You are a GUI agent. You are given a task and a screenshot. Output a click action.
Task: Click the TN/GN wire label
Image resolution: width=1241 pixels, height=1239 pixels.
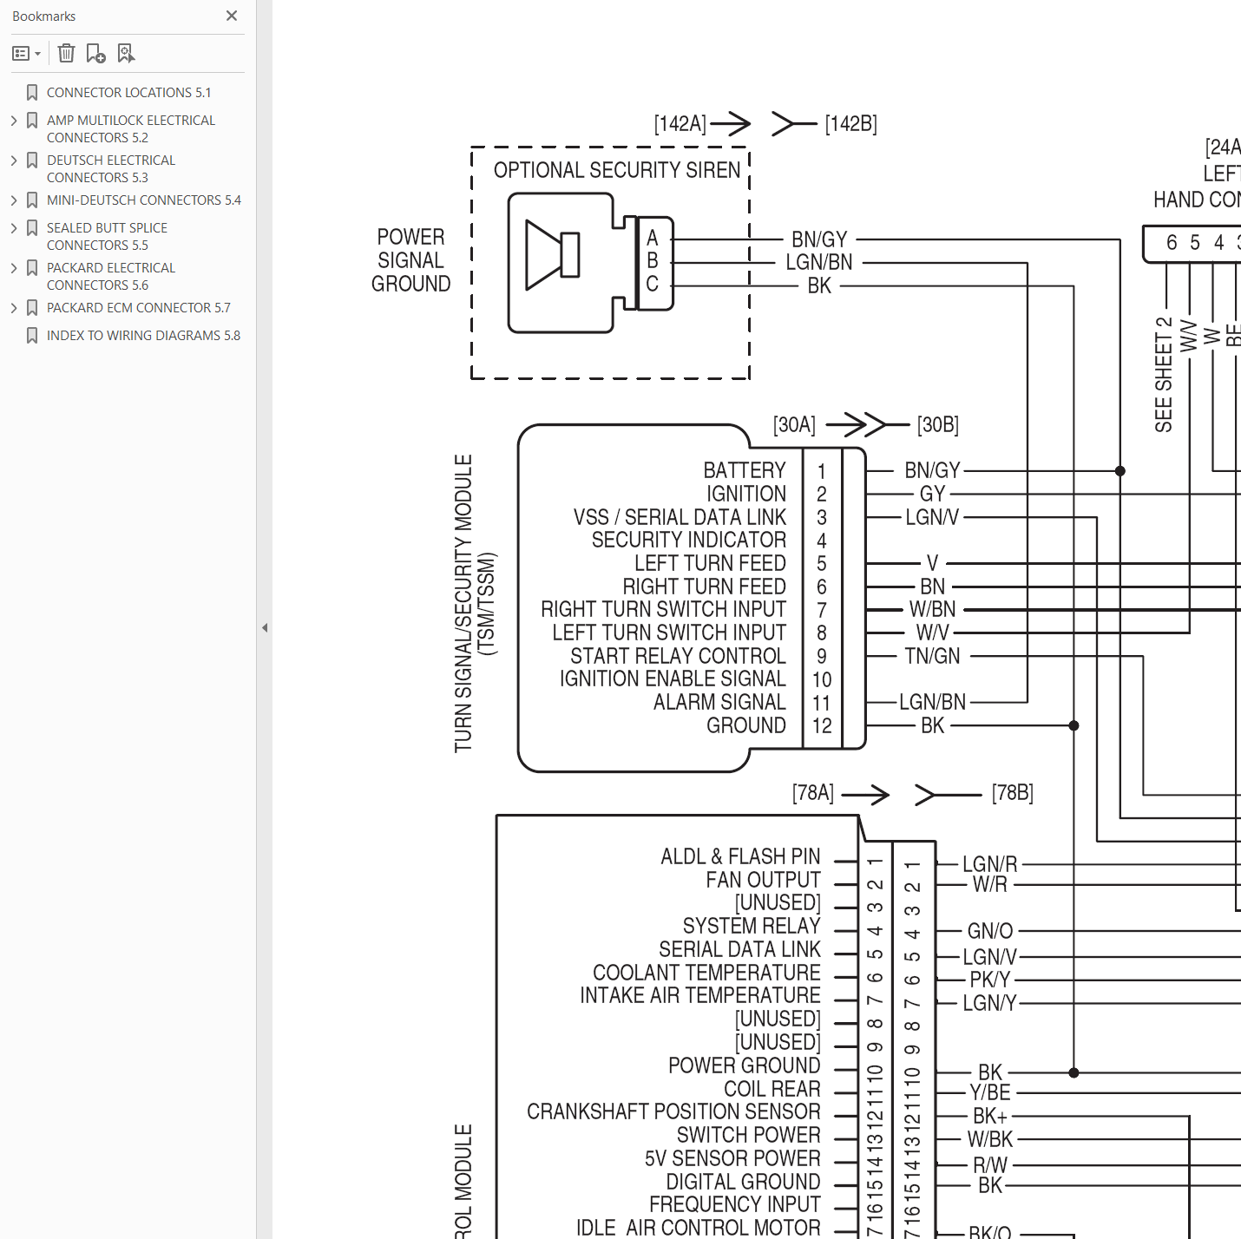933,656
